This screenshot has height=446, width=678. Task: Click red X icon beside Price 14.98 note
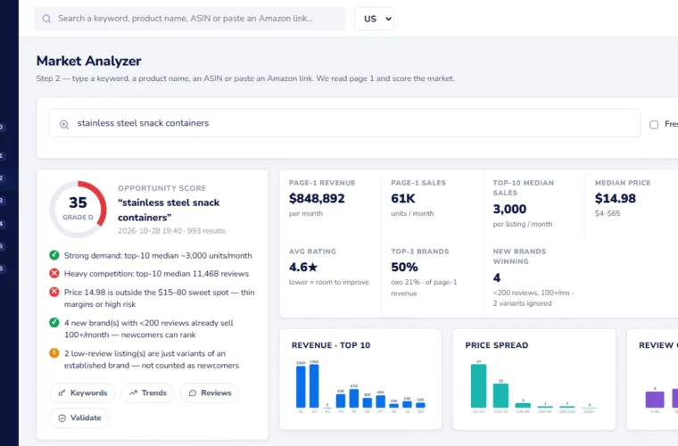pyautogui.click(x=54, y=292)
